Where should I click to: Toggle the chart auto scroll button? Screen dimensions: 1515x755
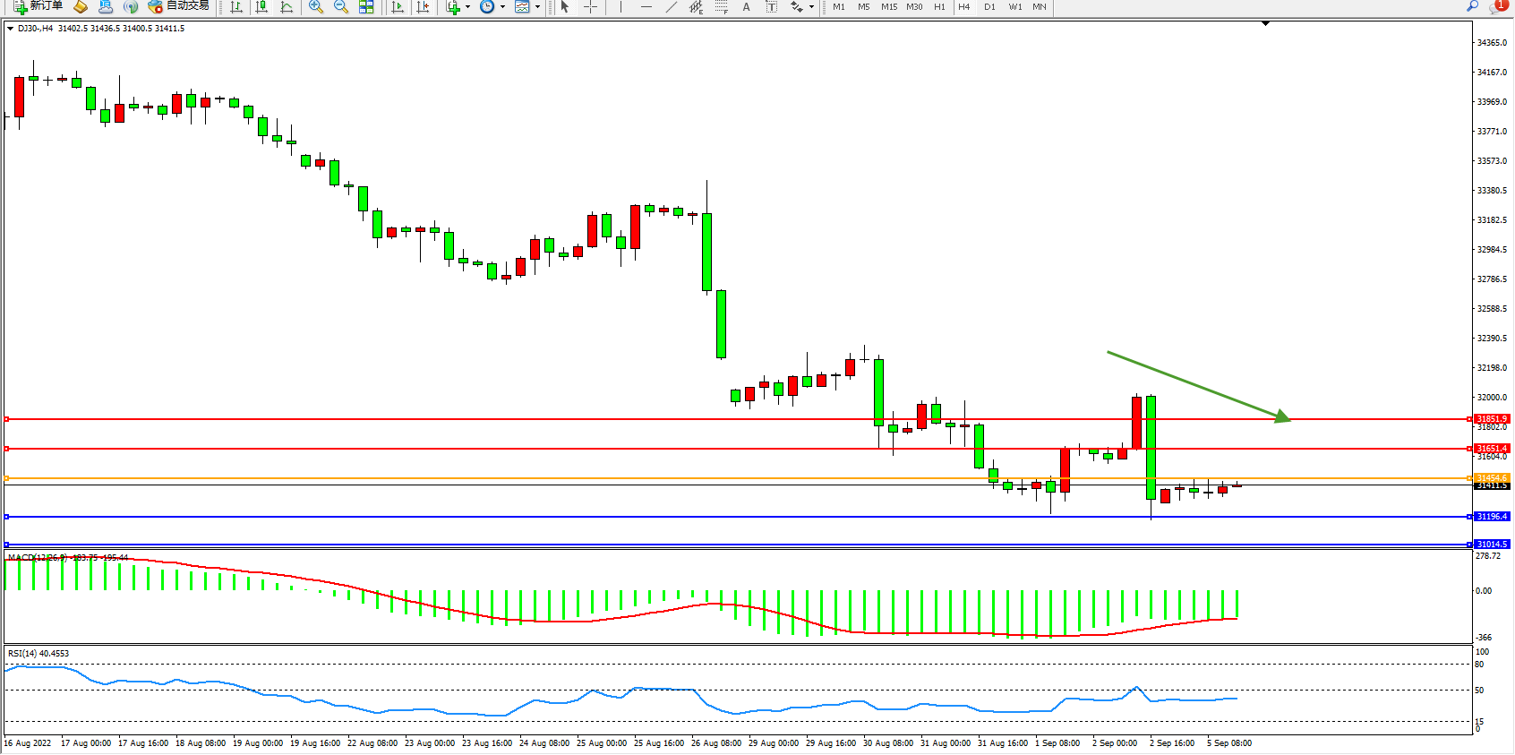(x=398, y=7)
